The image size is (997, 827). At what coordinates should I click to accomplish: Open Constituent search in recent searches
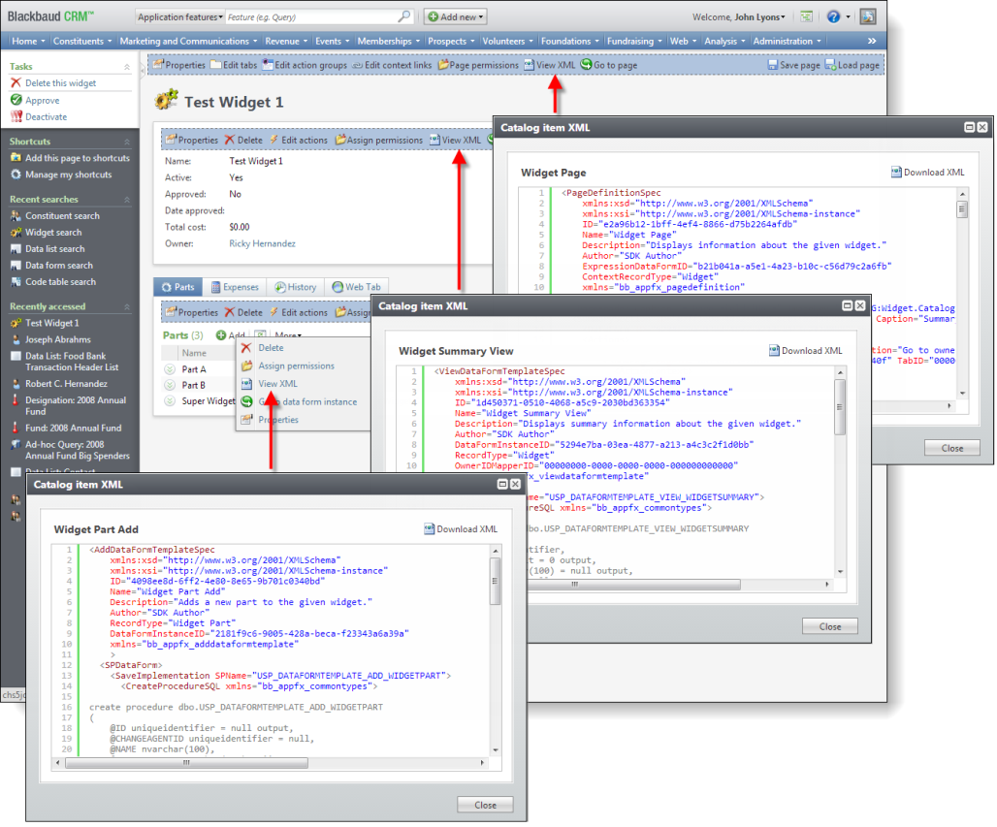point(62,215)
